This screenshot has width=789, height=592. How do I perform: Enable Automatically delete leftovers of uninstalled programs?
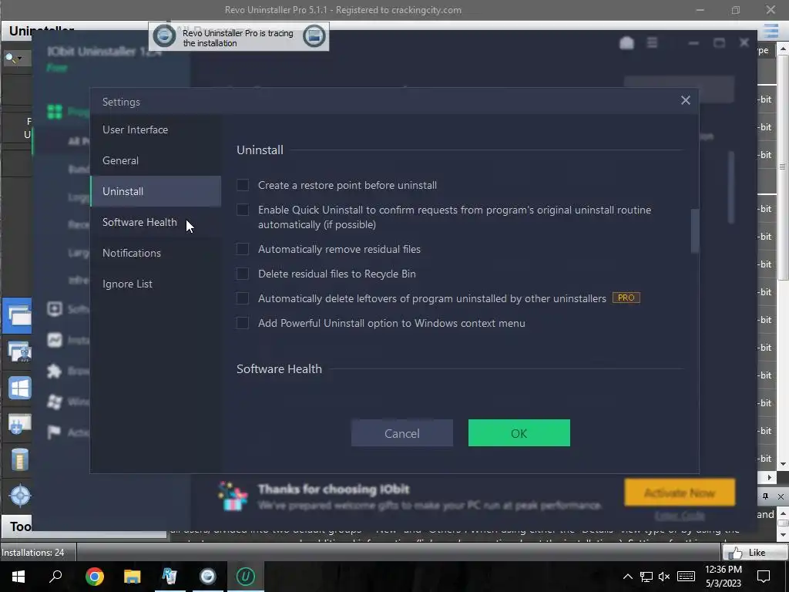pos(243,298)
